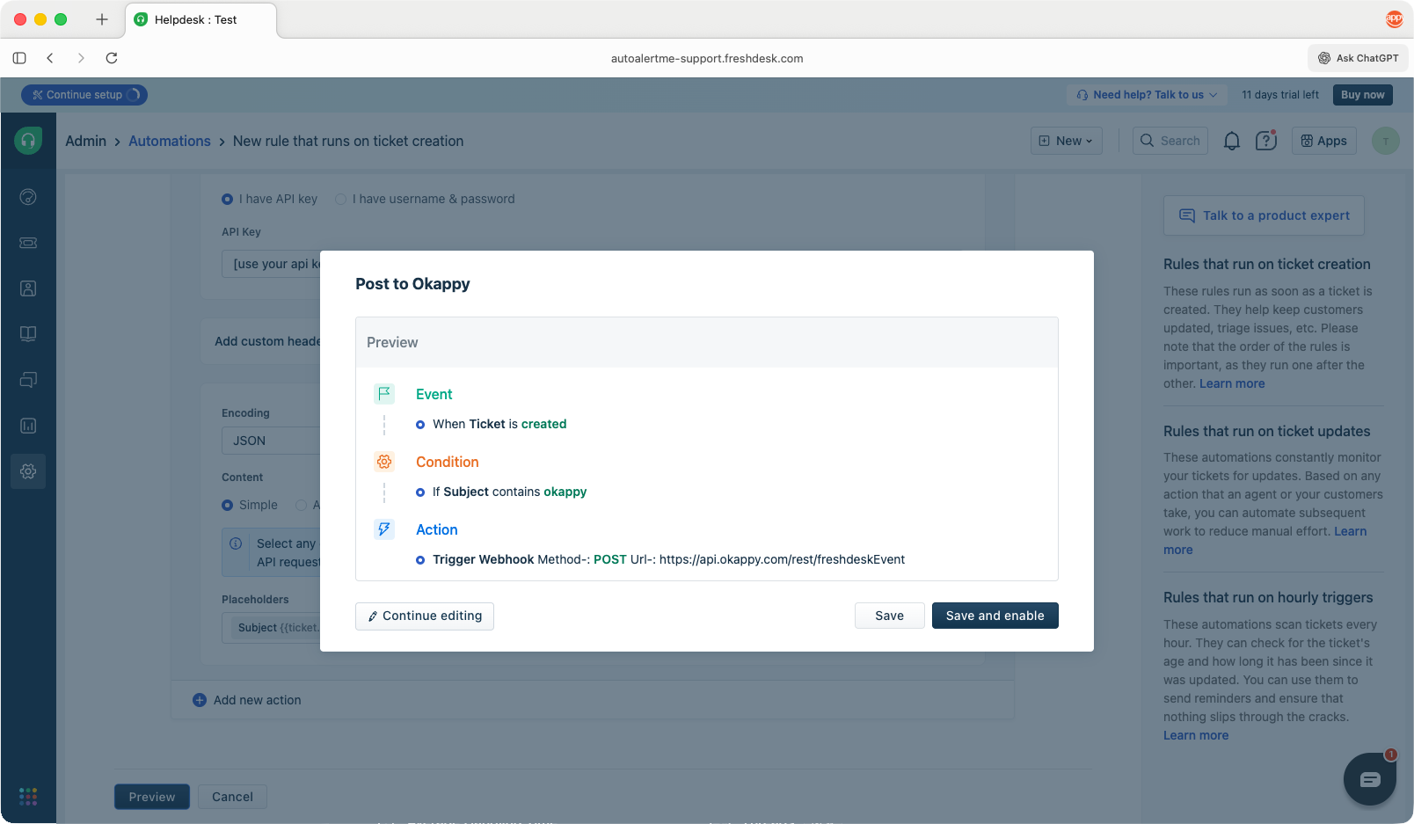Click the Search field
This screenshot has width=1414, height=824.
(1170, 141)
